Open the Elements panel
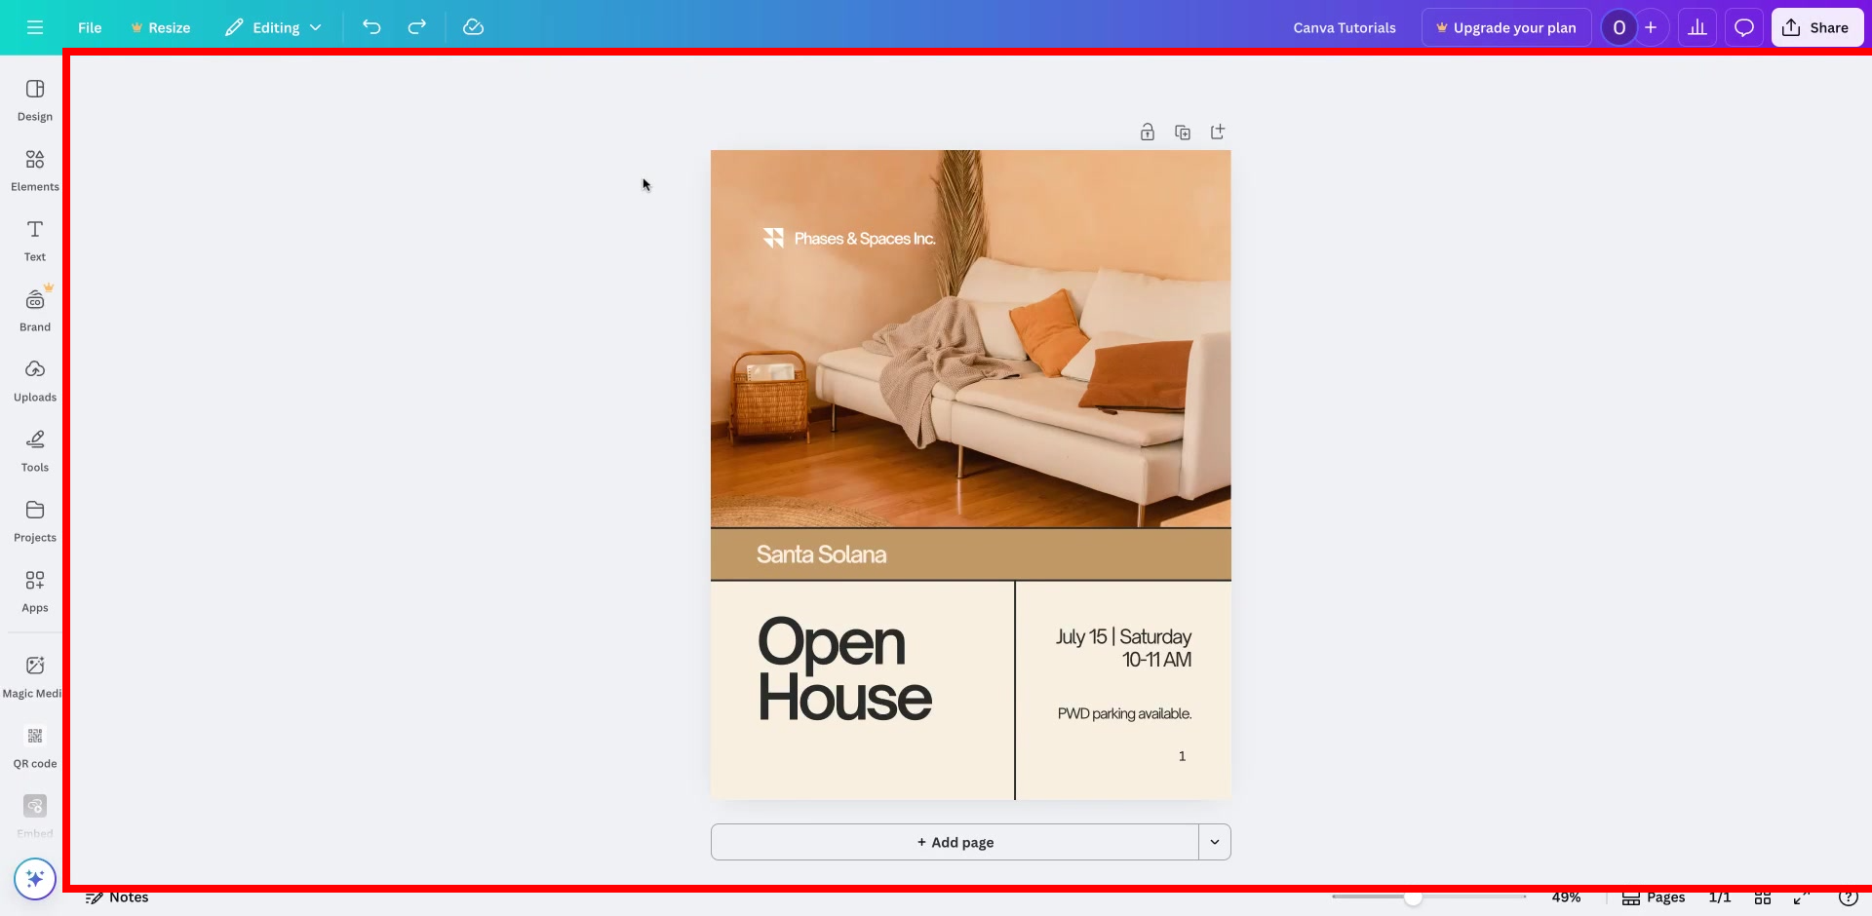 click(34, 171)
